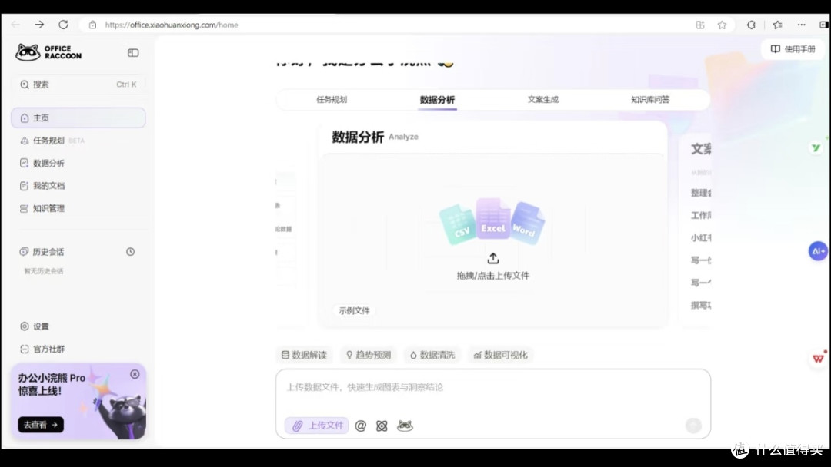Open 知识管理 in the sidebar

[x=78, y=208]
